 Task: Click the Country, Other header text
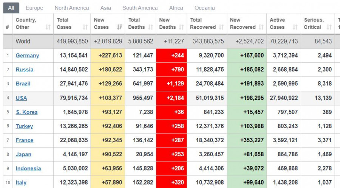(x=26, y=23)
